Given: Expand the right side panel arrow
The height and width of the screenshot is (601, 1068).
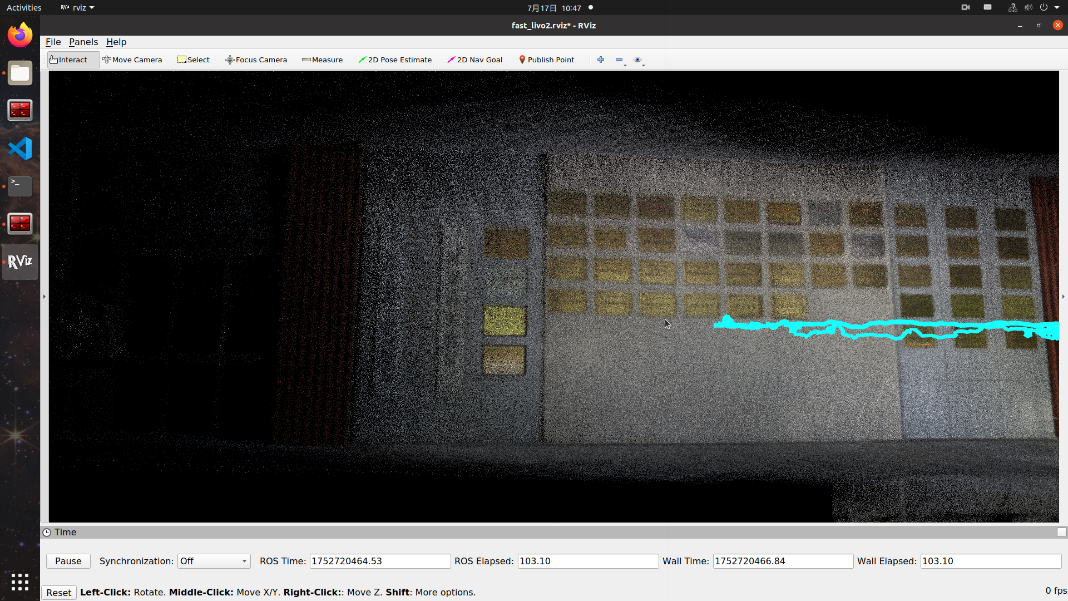Looking at the screenshot, I should 1063,297.
